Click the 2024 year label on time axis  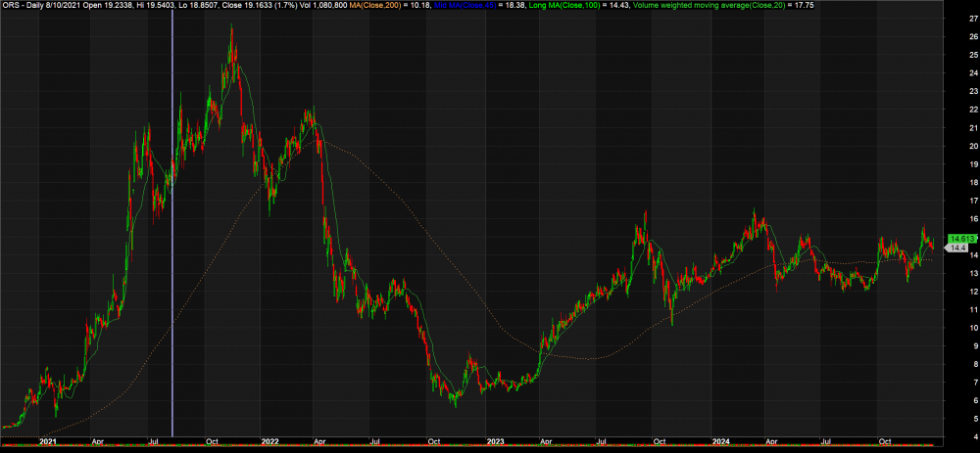[721, 441]
